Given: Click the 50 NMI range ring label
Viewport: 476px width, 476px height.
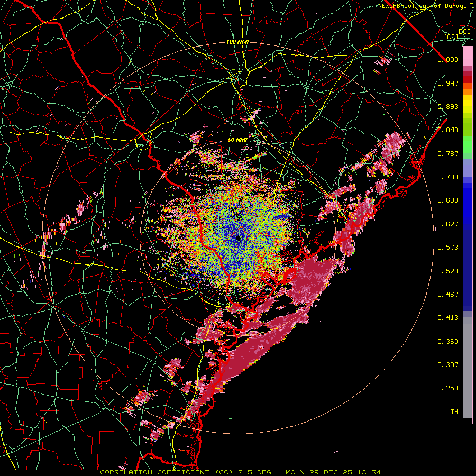Looking at the screenshot, I should tap(237, 140).
